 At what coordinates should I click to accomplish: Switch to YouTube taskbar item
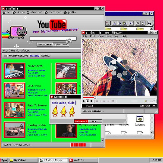pyautogui.click(x=83, y=160)
